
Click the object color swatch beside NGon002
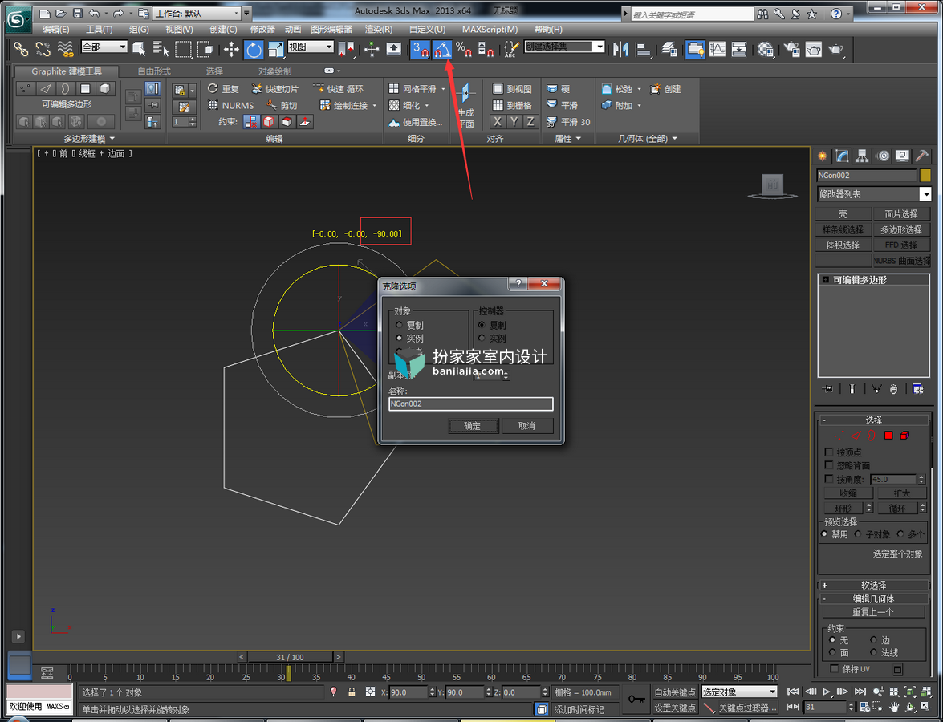point(925,176)
